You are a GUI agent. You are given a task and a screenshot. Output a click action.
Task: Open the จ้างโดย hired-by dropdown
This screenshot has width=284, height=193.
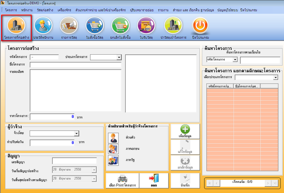tap(76, 134)
